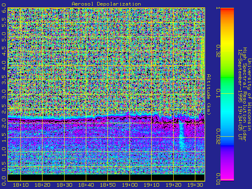Click the 'Aerosol Depolarization' plot title
This screenshot has width=252, height=189.
pos(106,4)
